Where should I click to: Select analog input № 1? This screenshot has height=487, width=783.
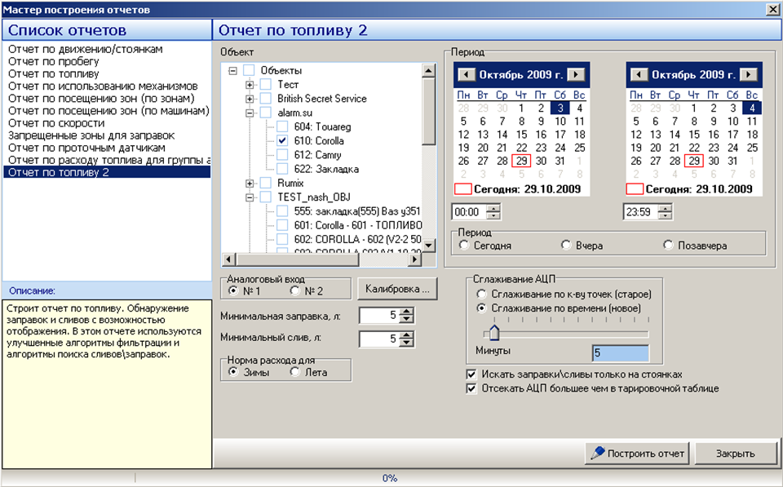click(232, 290)
